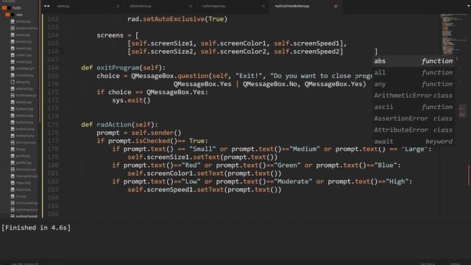Open highlighted myOnlyChoiceB file in sidebar
This screenshot has height=265, width=471.
[x=24, y=216]
